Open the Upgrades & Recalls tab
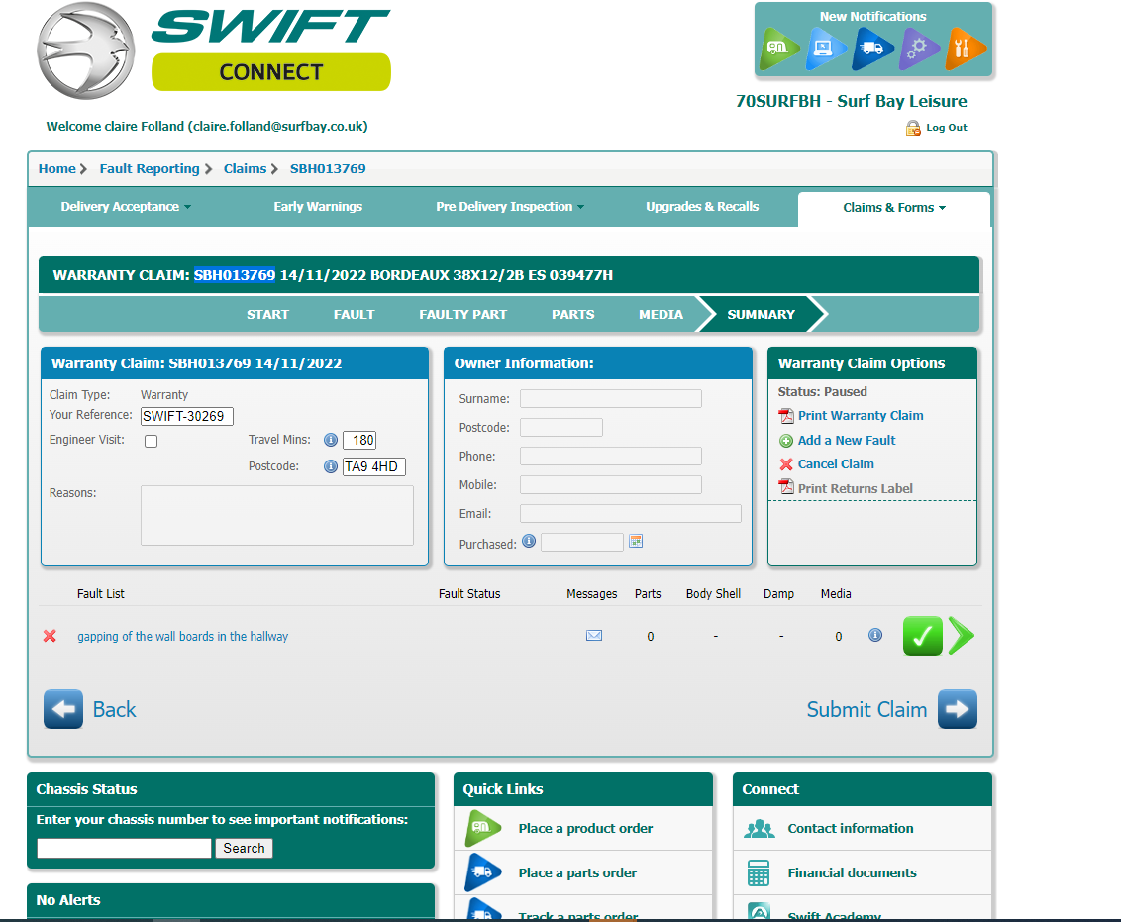 [702, 207]
